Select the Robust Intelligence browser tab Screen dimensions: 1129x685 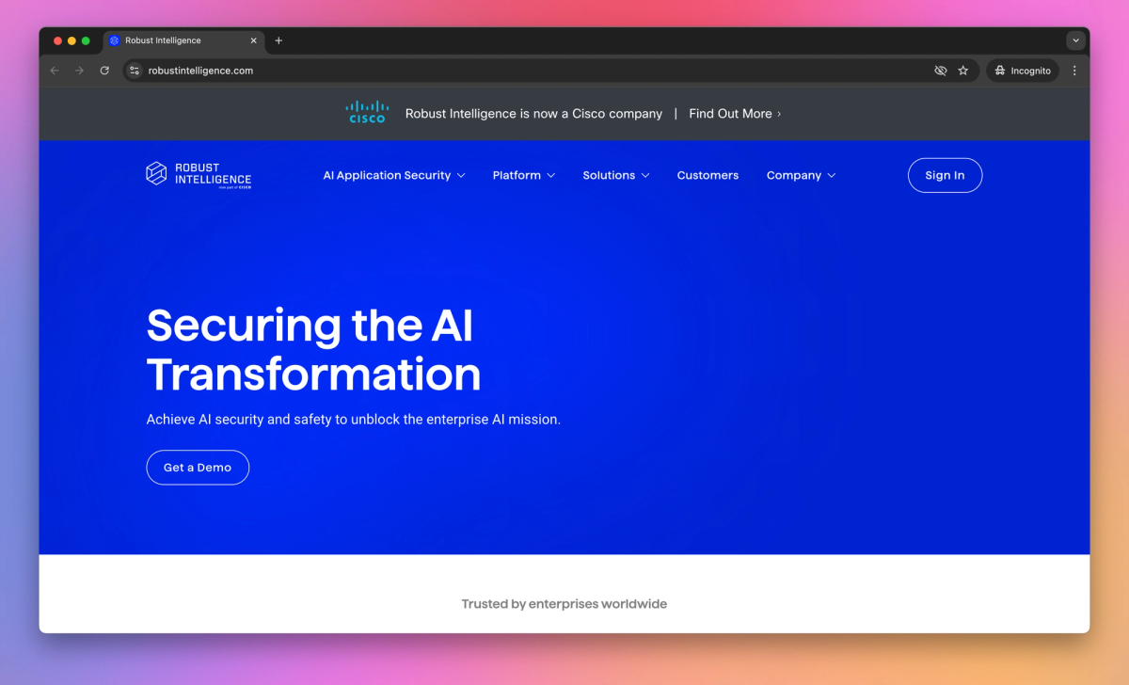183,40
